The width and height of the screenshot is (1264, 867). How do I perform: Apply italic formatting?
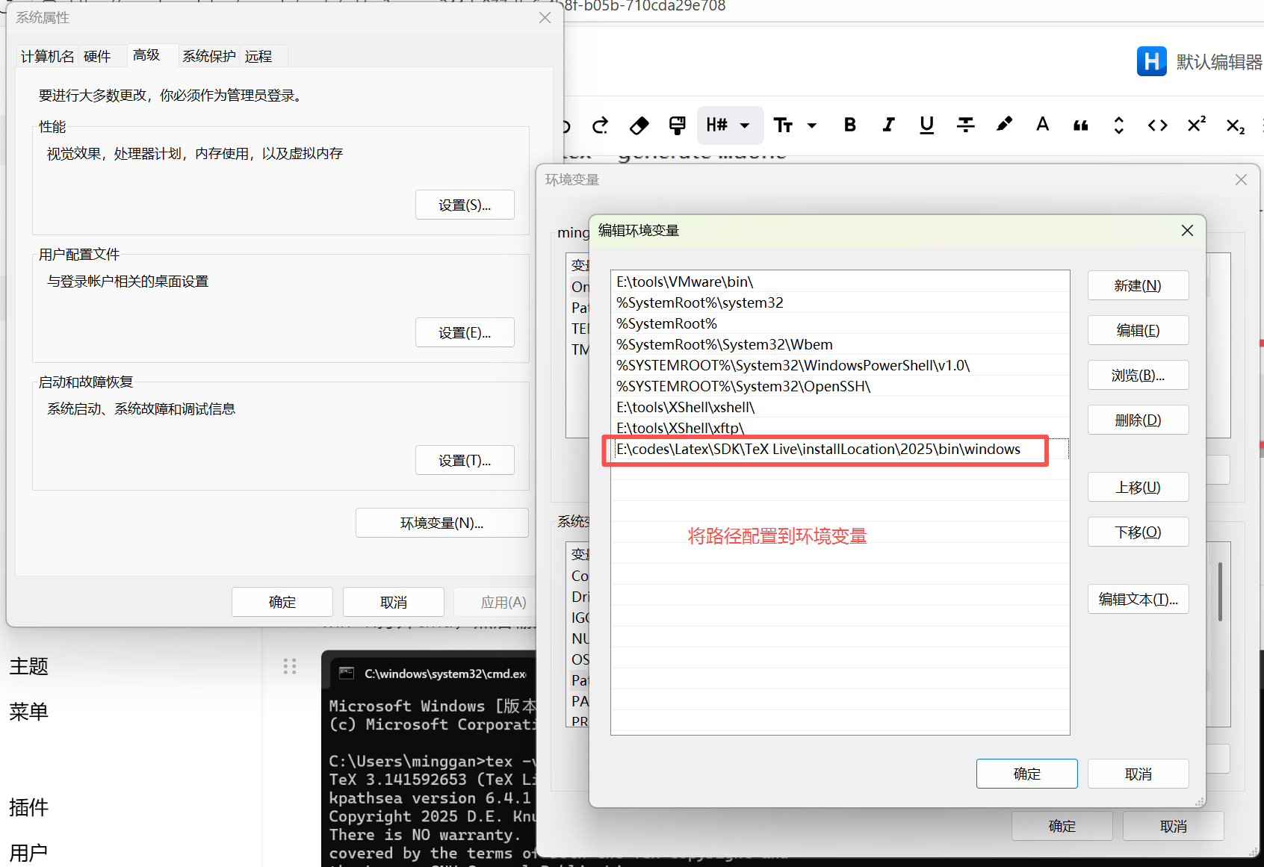pyautogui.click(x=888, y=125)
